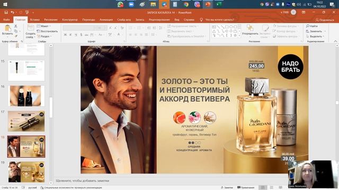This screenshot has height=190, width=339.
Task: Open the Select (Выделить) dropdown
Action: coord(316,36)
